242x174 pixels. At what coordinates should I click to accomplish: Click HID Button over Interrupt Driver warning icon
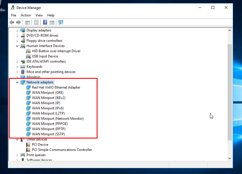tap(28, 51)
